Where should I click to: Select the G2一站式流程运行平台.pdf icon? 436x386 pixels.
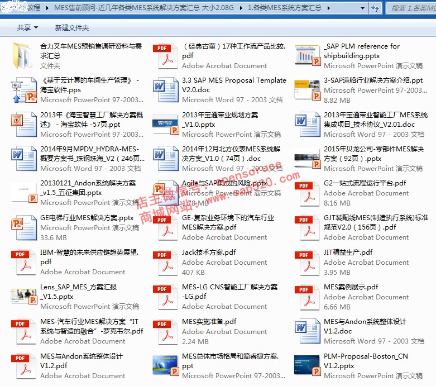point(307,193)
